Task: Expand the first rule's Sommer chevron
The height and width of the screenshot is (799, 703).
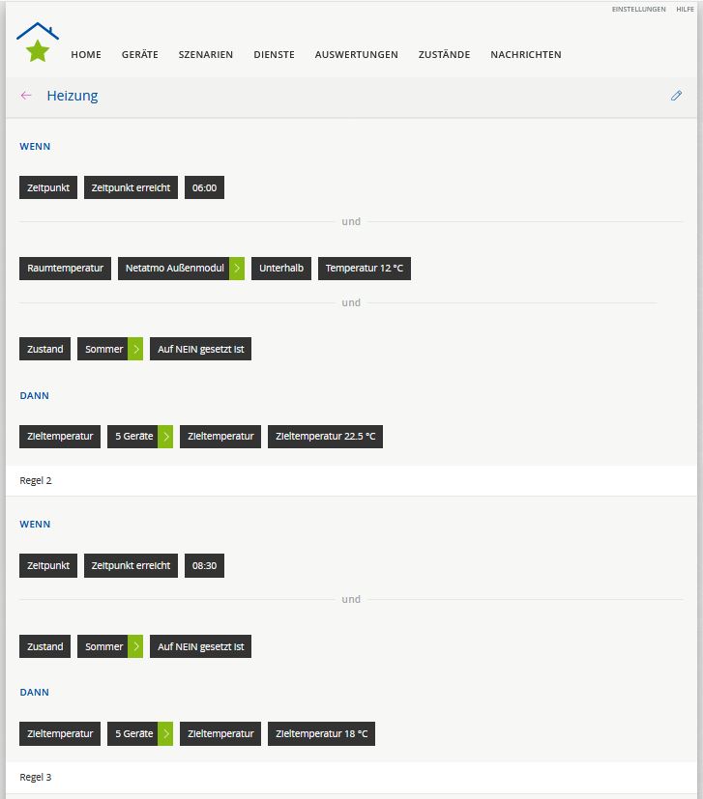Action: pos(135,349)
